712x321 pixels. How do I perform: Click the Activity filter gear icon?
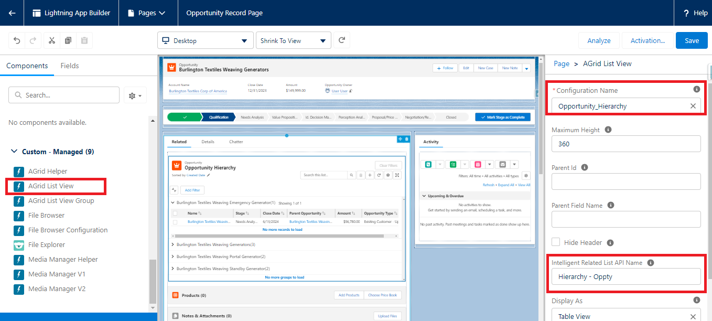pos(526,176)
